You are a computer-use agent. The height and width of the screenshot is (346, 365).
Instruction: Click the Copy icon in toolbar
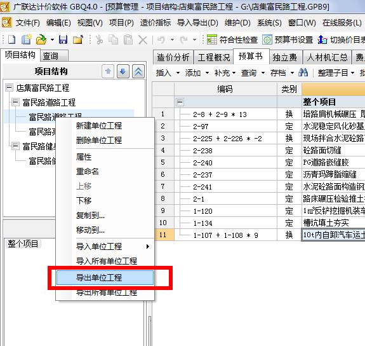(x=114, y=39)
